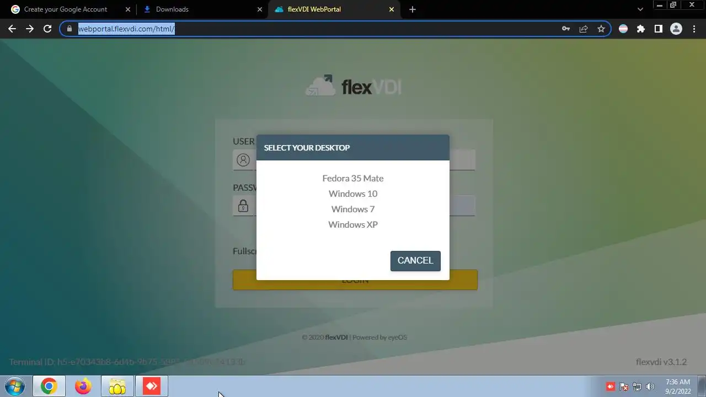
Task: Open a new browser tab
Action: [x=413, y=9]
